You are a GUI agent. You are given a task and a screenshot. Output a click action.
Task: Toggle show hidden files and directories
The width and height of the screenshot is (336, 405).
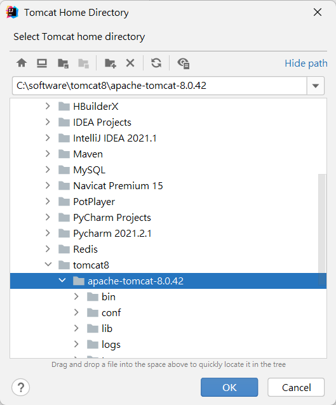click(184, 63)
